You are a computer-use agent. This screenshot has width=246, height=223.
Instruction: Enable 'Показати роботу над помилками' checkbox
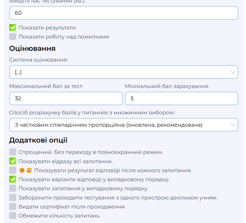[x=13, y=36]
